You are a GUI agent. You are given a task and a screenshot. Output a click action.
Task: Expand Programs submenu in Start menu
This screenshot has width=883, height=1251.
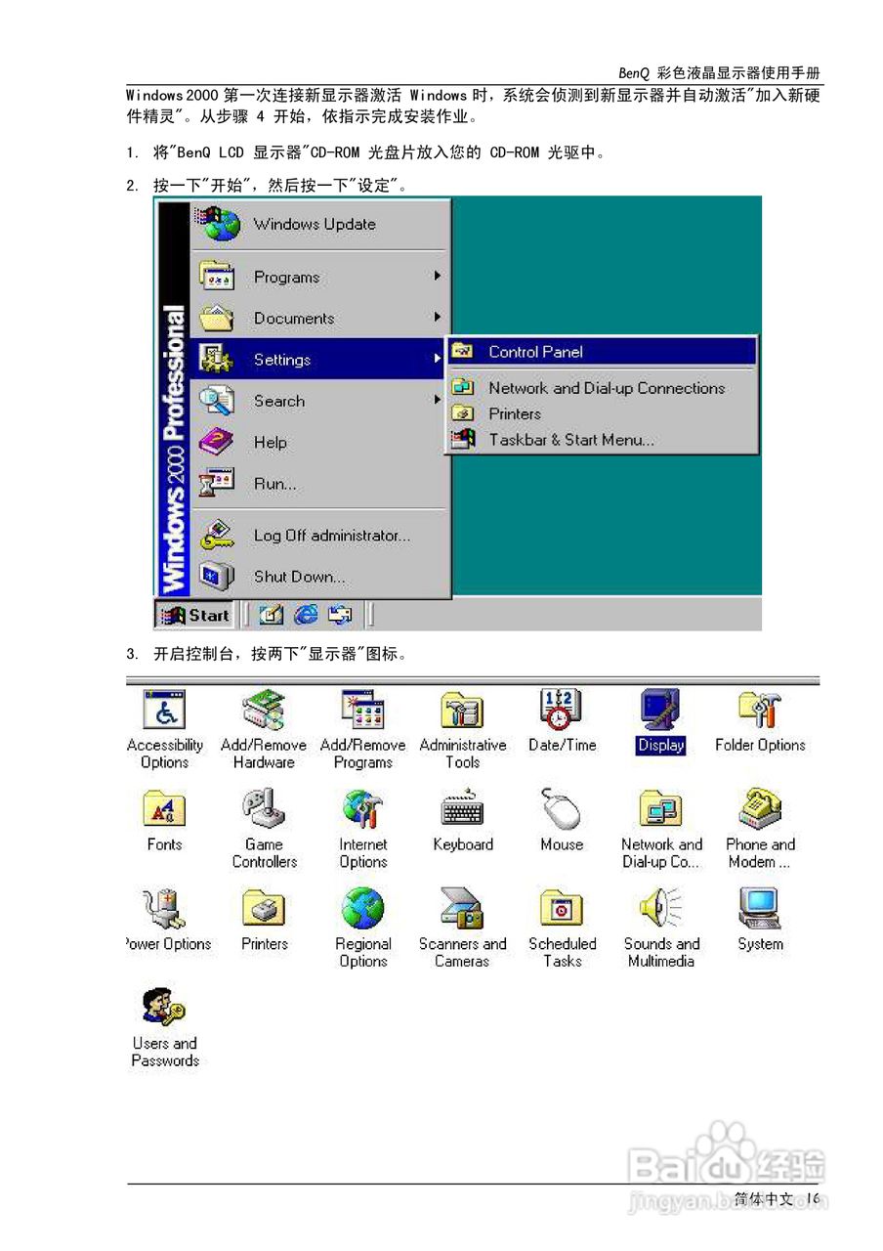click(x=319, y=278)
